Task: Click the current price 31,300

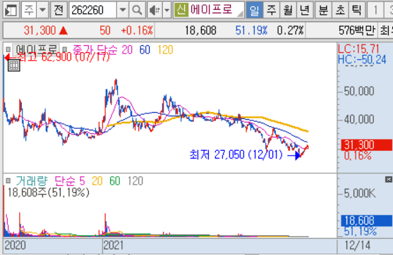Action: click(40, 30)
